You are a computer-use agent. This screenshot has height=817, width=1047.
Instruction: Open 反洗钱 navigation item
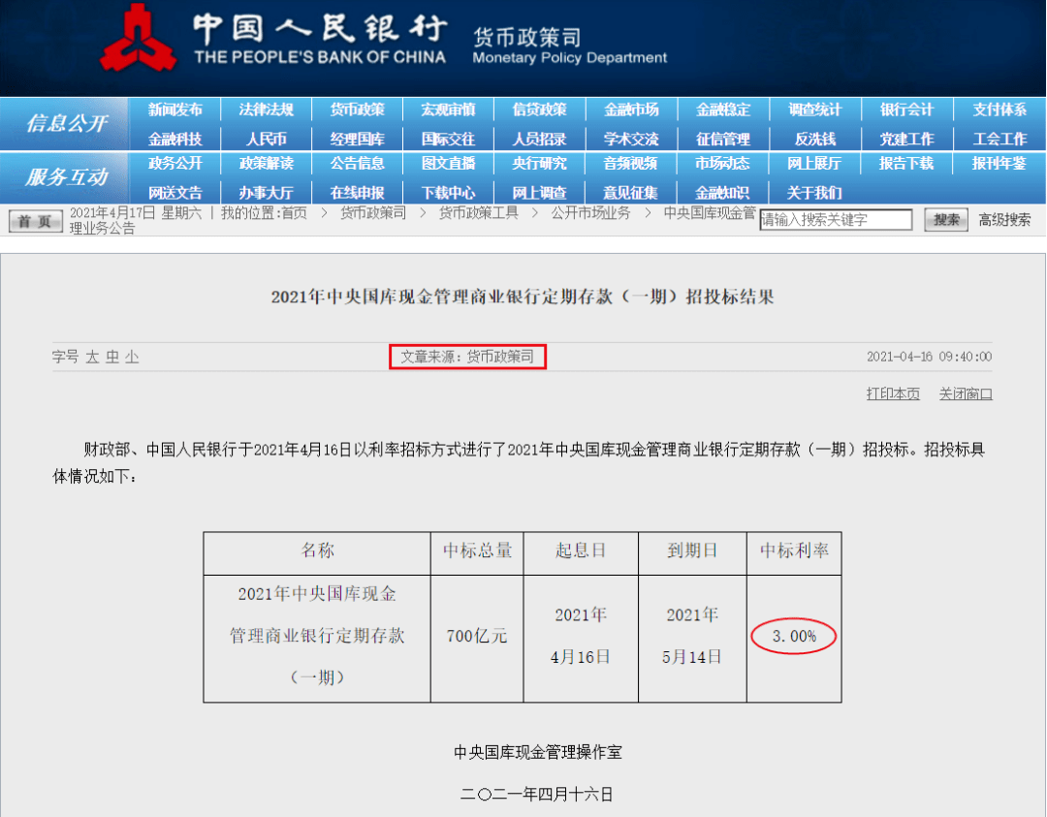(x=814, y=139)
